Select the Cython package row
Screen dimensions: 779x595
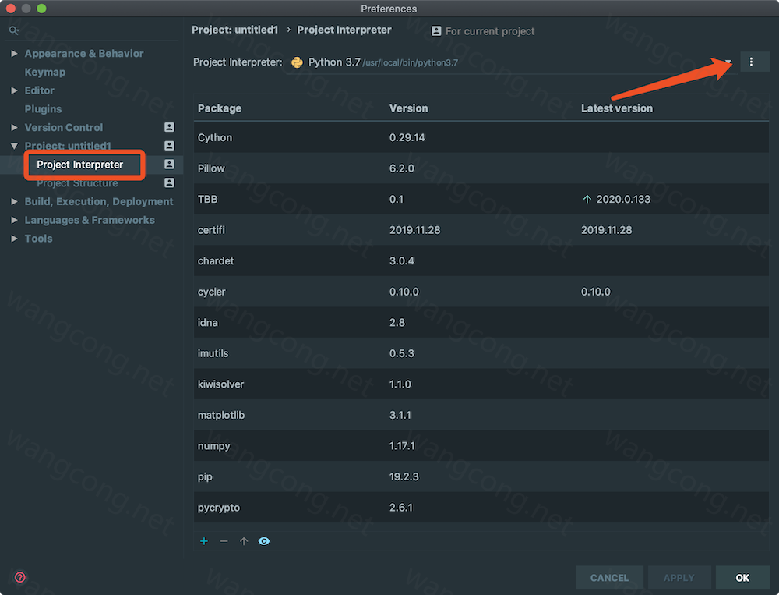[481, 137]
